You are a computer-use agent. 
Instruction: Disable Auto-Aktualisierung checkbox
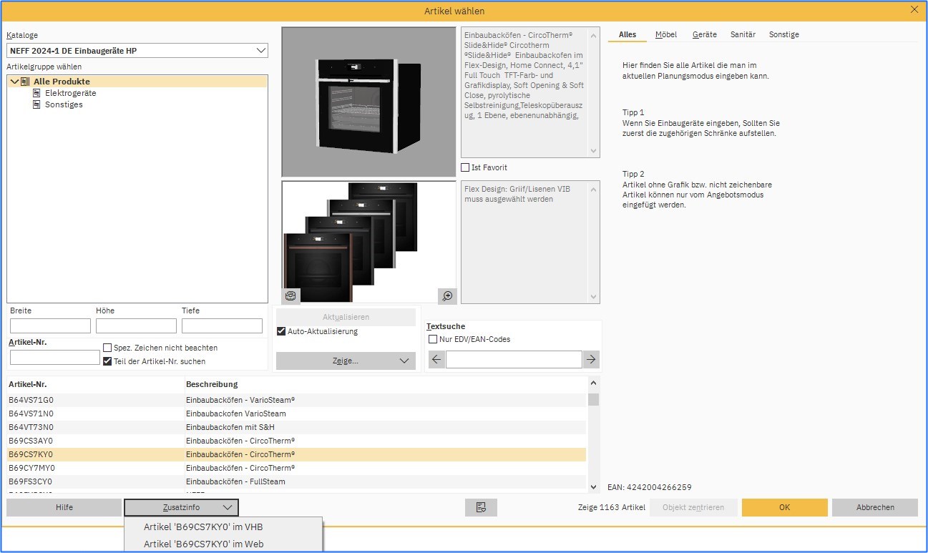click(x=281, y=331)
